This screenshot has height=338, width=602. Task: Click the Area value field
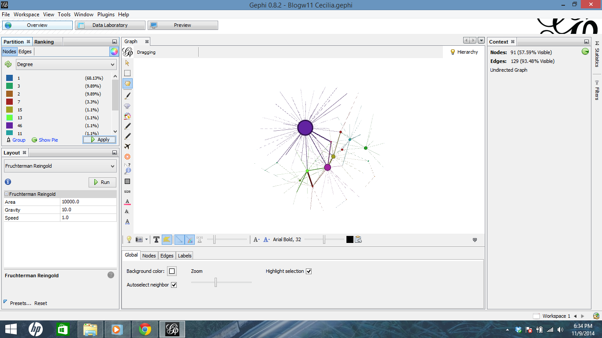point(88,202)
